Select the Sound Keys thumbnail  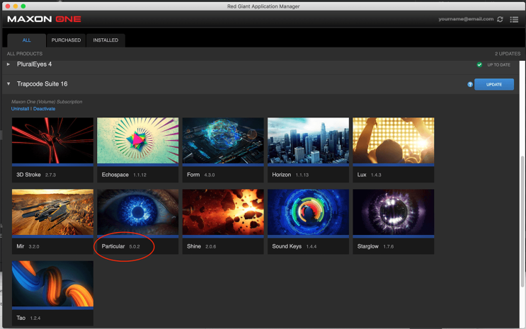pos(309,212)
